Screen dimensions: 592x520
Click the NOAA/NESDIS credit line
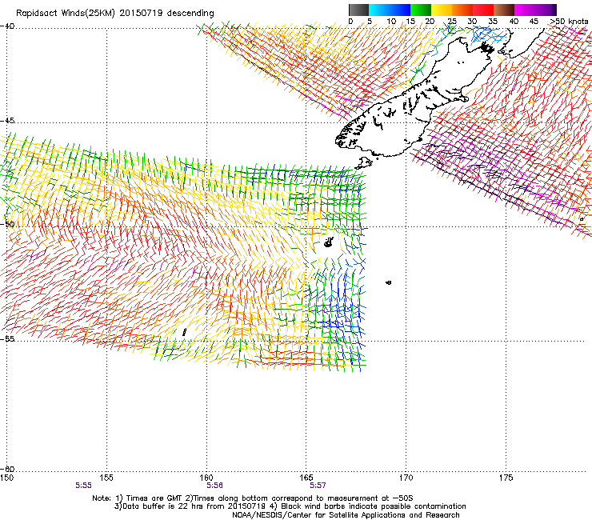point(346,515)
